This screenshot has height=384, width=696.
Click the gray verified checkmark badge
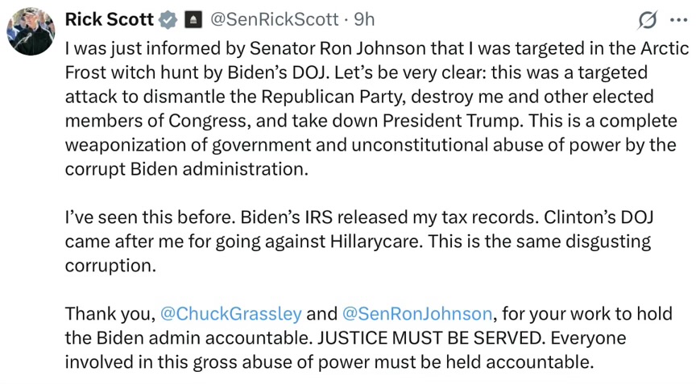pyautogui.click(x=167, y=19)
